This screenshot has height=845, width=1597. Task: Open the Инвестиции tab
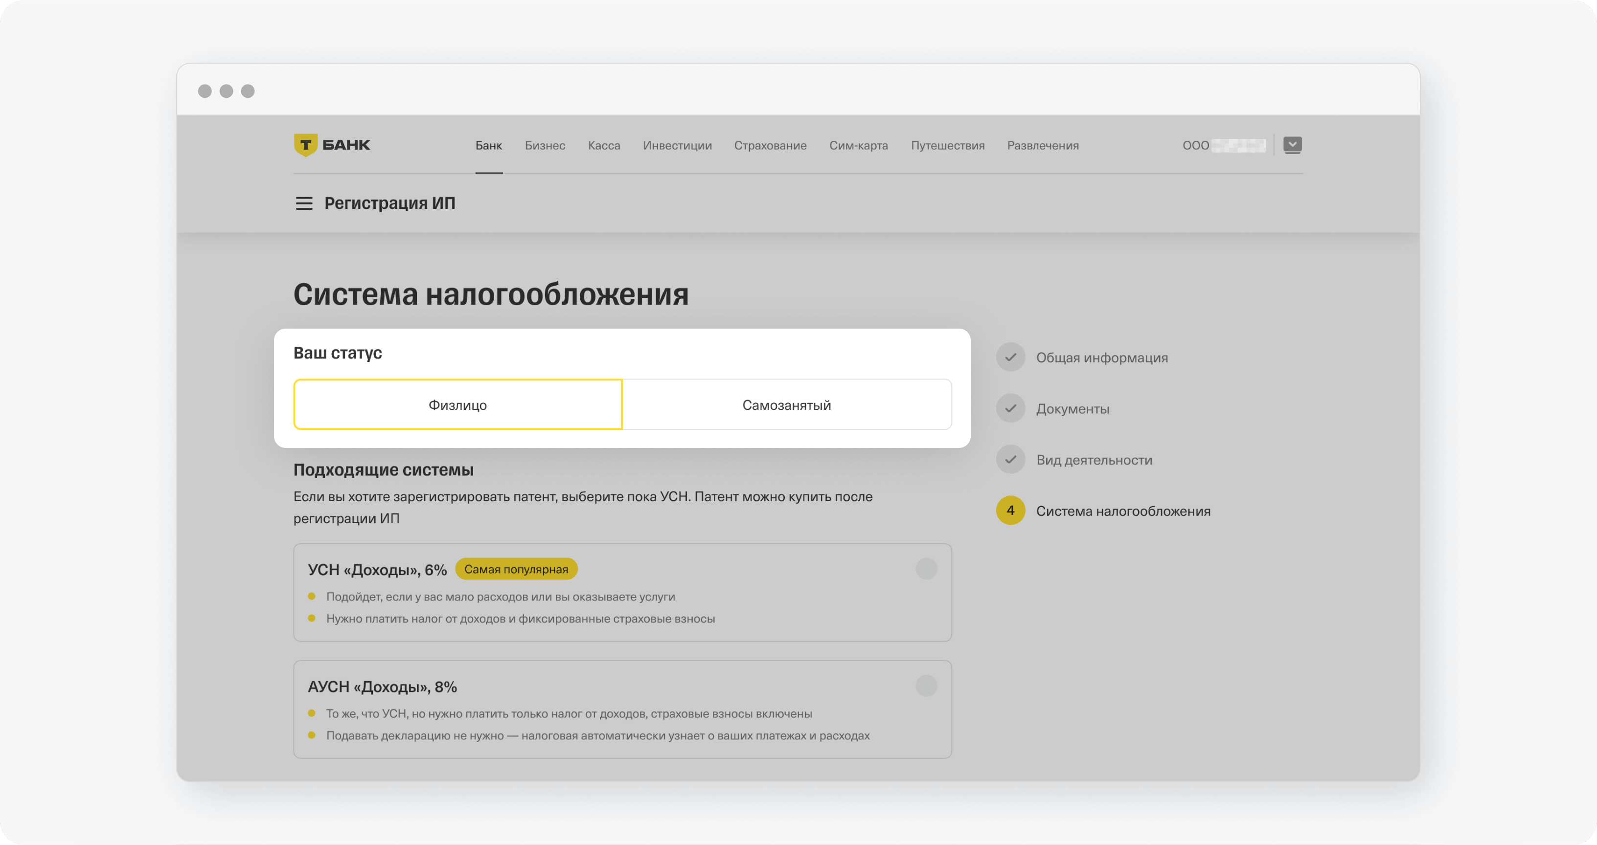point(677,146)
